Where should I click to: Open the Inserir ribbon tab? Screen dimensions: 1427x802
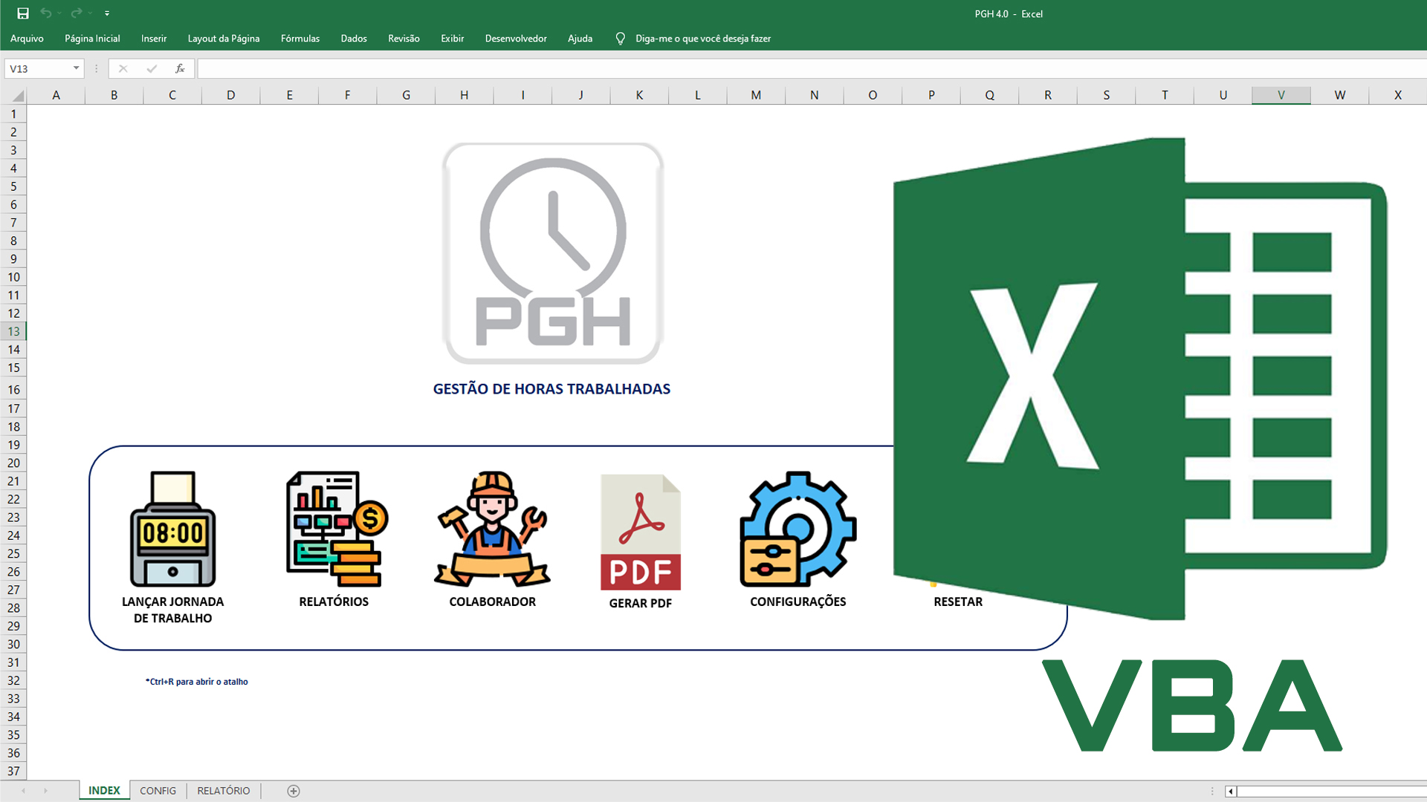[154, 39]
